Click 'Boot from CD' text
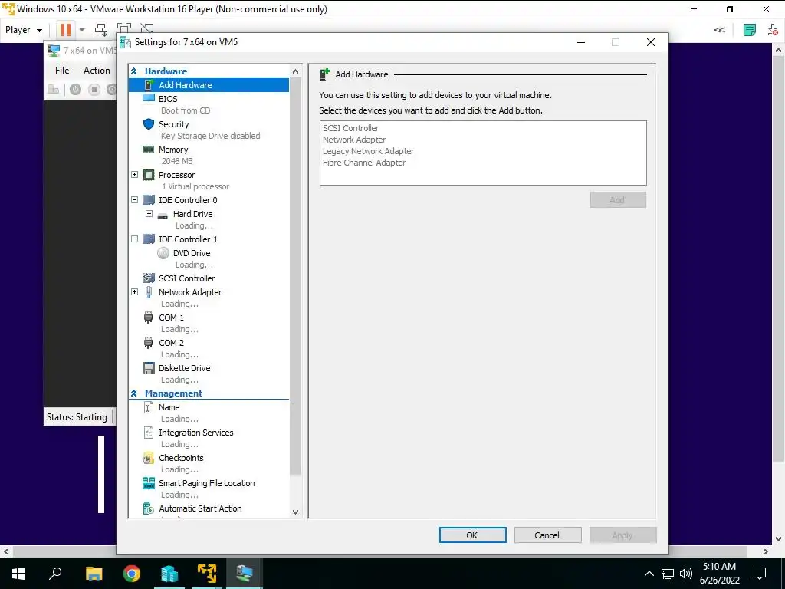Viewport: 785px width, 589px height. 186,110
